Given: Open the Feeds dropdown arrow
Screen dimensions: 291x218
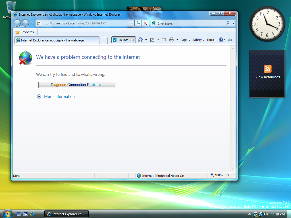Looking at the screenshot, I should click(x=158, y=40).
